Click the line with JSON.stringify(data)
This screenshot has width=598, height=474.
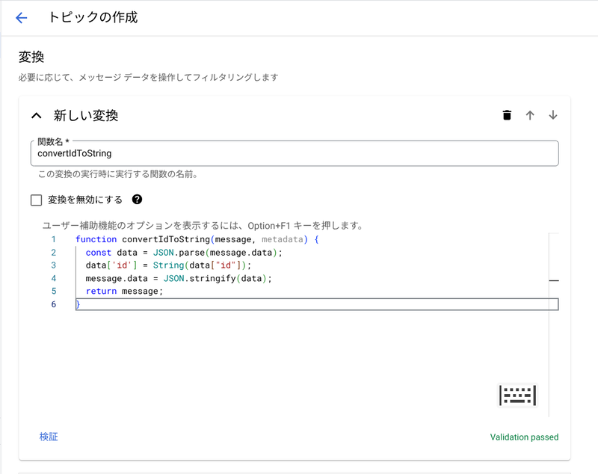point(179,278)
